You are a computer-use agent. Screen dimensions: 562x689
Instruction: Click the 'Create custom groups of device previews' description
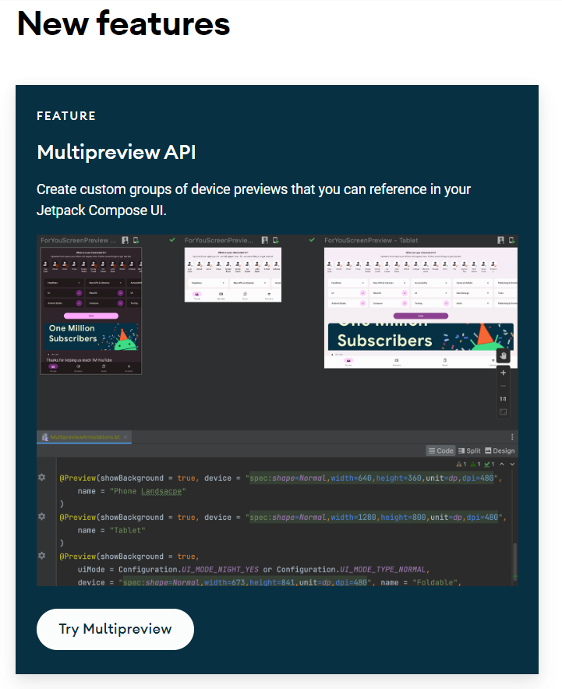(x=253, y=200)
